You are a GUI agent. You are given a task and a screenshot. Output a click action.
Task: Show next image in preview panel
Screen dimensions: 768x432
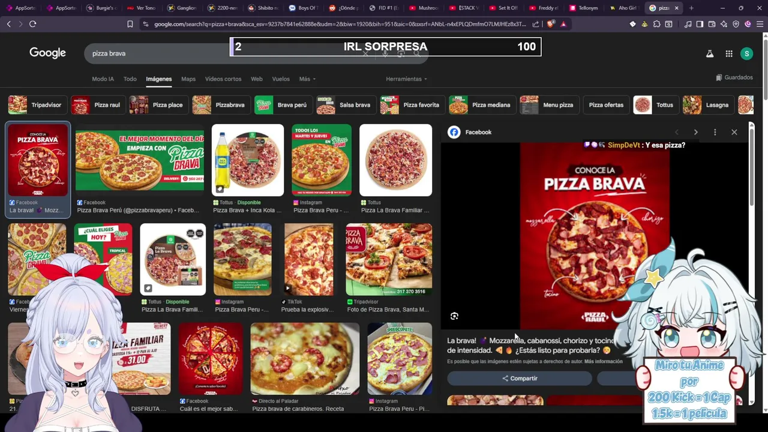pyautogui.click(x=695, y=132)
